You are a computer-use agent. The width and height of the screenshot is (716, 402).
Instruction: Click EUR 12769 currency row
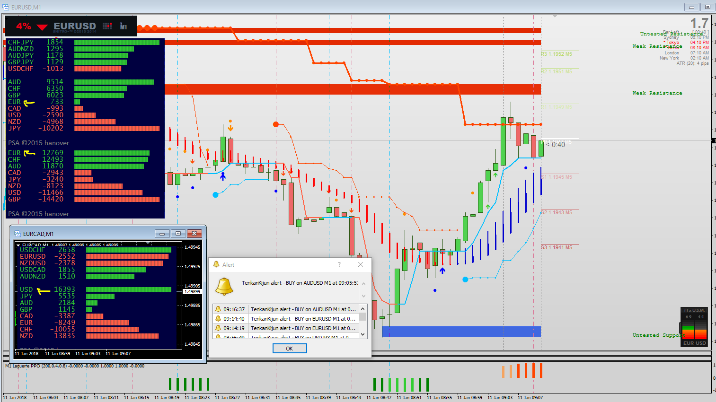[x=79, y=153]
